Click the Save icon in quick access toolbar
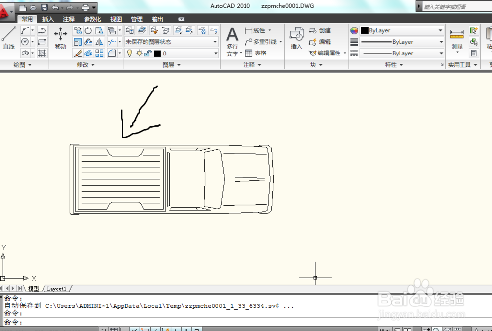This screenshot has height=331, width=492. [44, 7]
